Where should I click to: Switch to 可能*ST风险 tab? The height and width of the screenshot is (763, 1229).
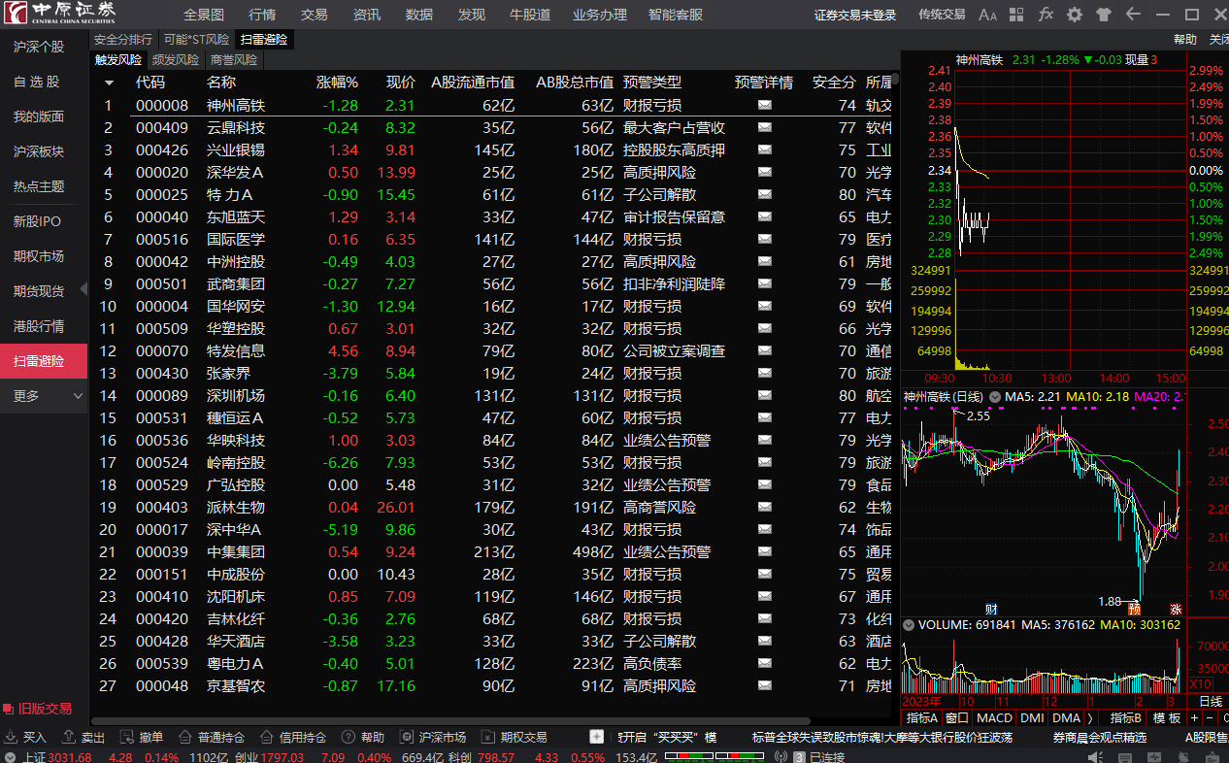pos(196,40)
